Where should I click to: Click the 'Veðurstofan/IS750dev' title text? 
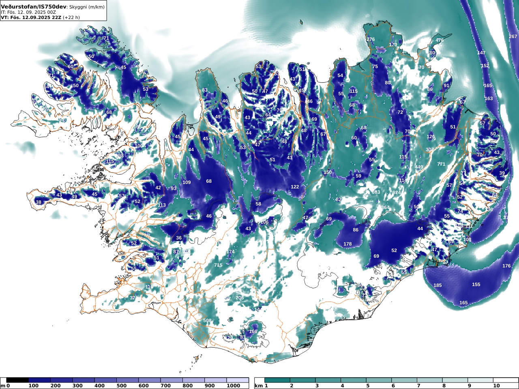(x=33, y=7)
